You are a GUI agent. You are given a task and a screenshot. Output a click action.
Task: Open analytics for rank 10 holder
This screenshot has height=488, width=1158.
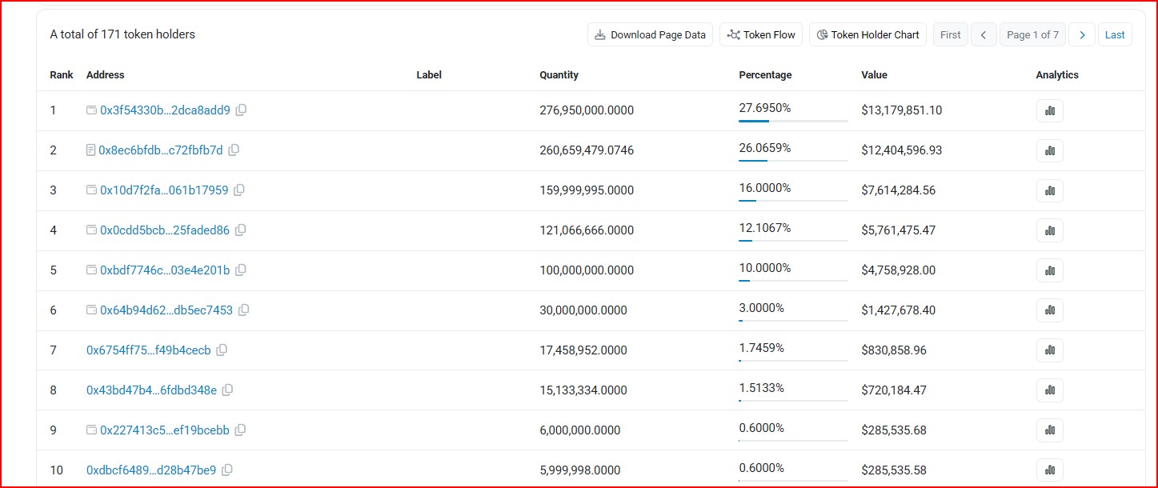(1050, 470)
